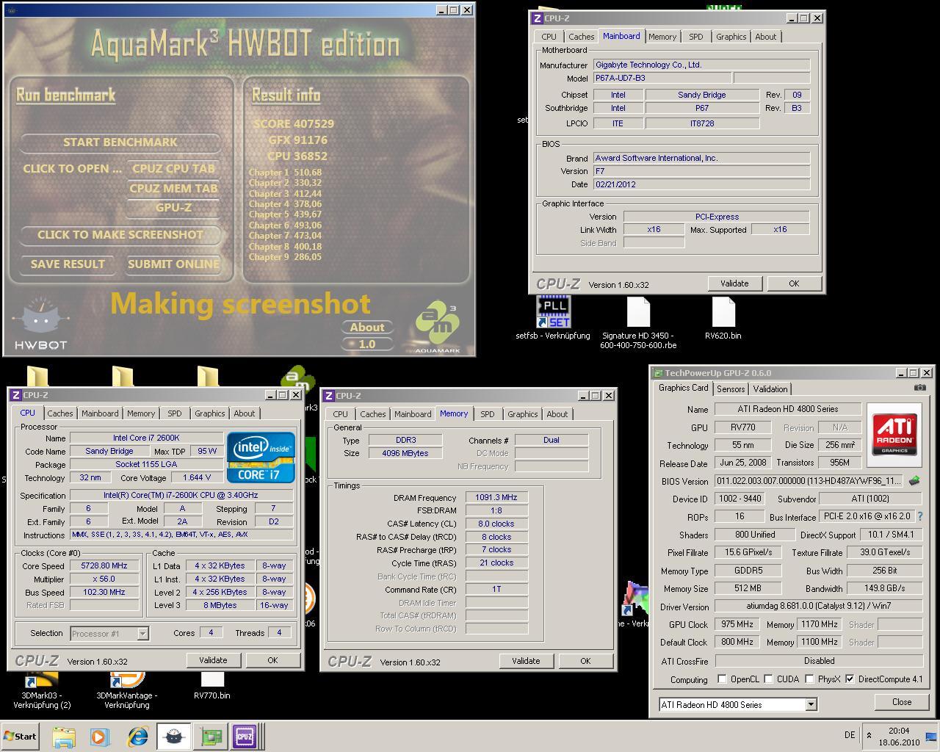The width and height of the screenshot is (940, 752).
Task: Click Validate in CPU-Z CPU window
Action: click(213, 660)
